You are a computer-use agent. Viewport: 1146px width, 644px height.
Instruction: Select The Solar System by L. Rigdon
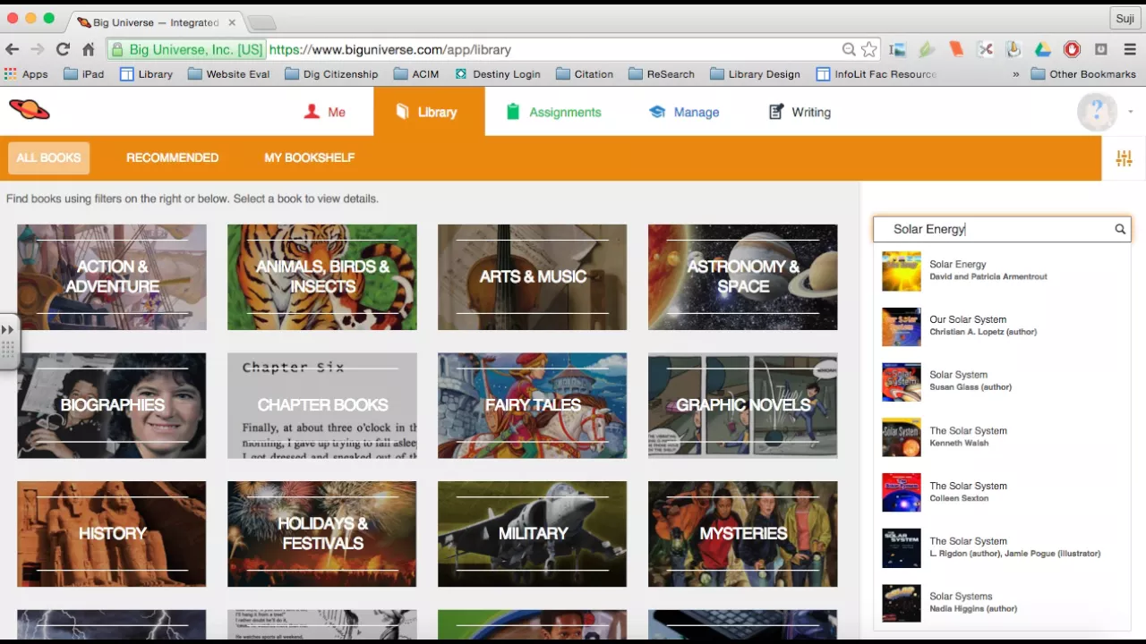(x=1002, y=548)
